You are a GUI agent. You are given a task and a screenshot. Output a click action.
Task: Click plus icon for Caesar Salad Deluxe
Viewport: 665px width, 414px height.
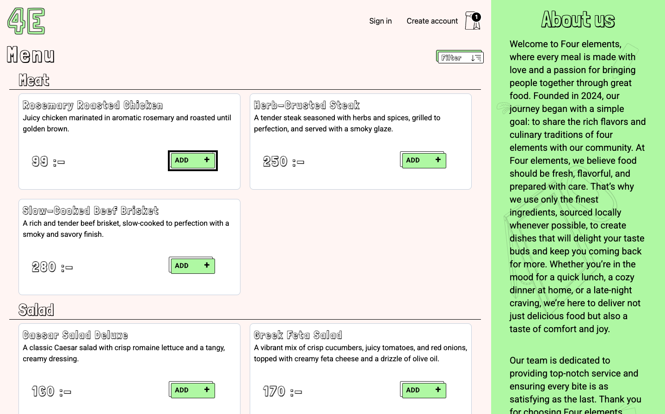click(207, 389)
